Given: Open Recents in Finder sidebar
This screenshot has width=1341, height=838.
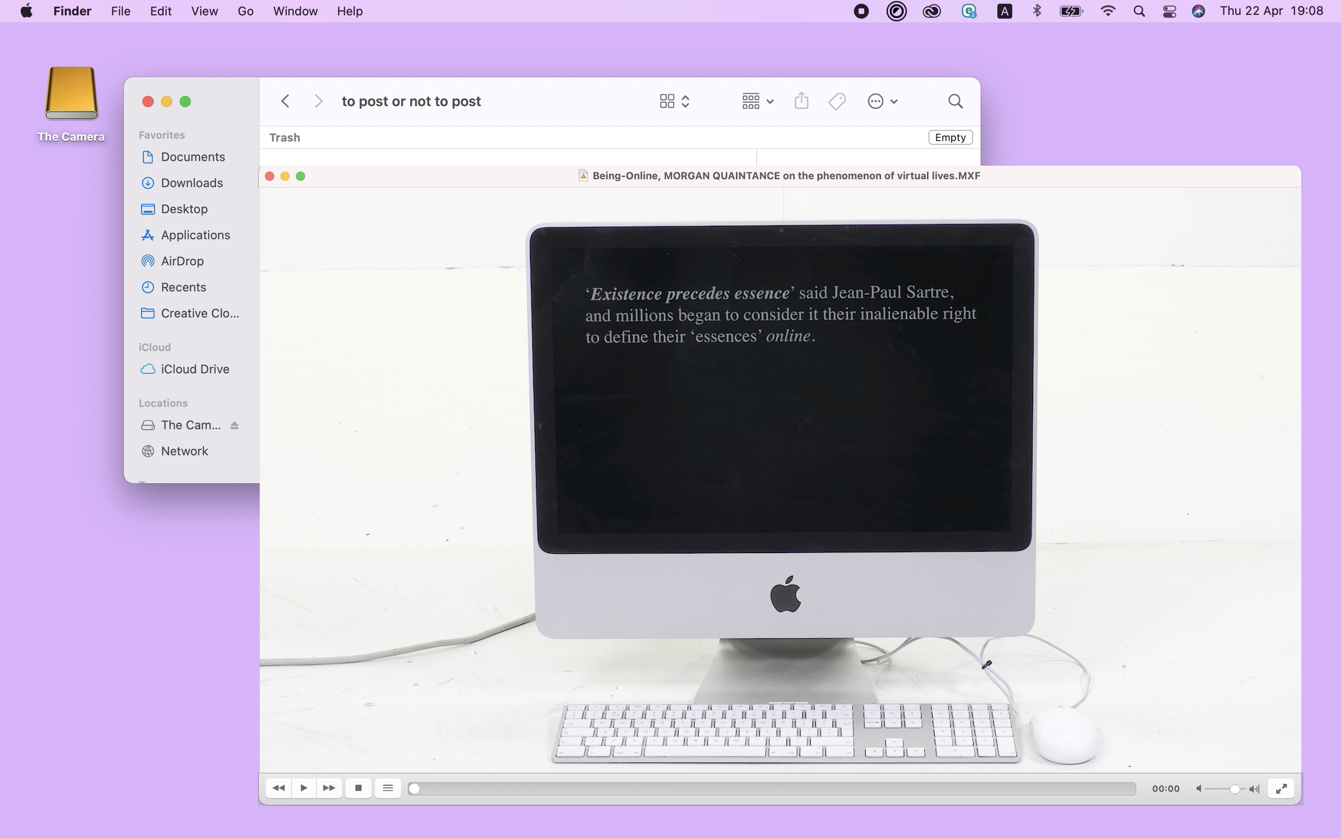Looking at the screenshot, I should point(173,287).
